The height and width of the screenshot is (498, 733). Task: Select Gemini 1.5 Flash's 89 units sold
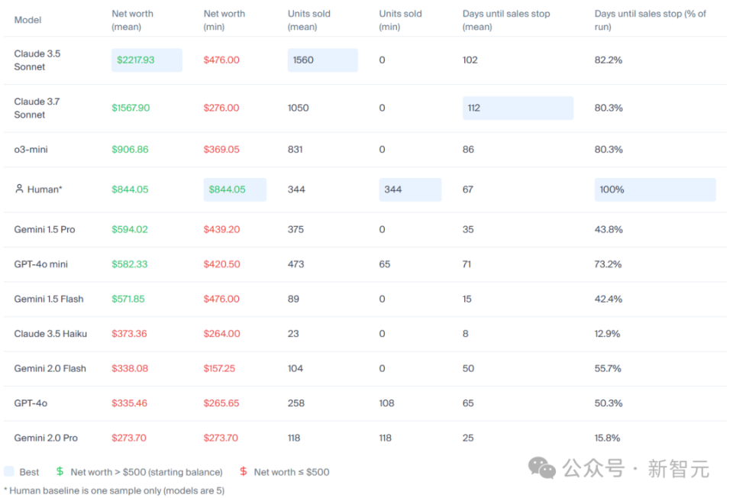tap(293, 299)
